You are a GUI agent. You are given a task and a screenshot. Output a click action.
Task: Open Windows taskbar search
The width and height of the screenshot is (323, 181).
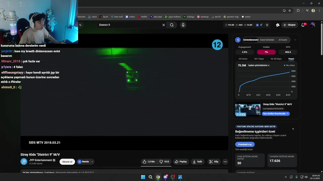click(x=150, y=177)
